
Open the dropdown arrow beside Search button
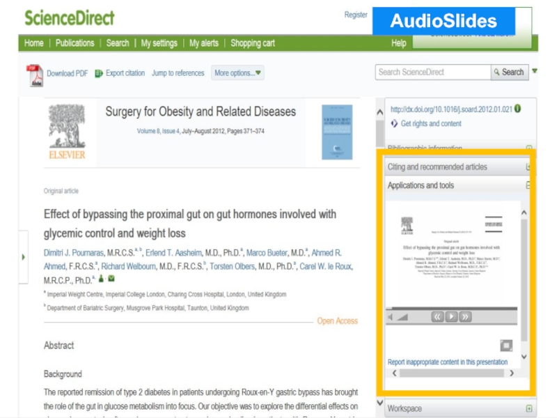tap(534, 71)
